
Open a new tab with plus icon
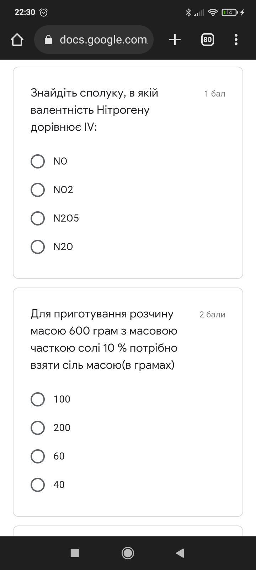click(x=175, y=40)
